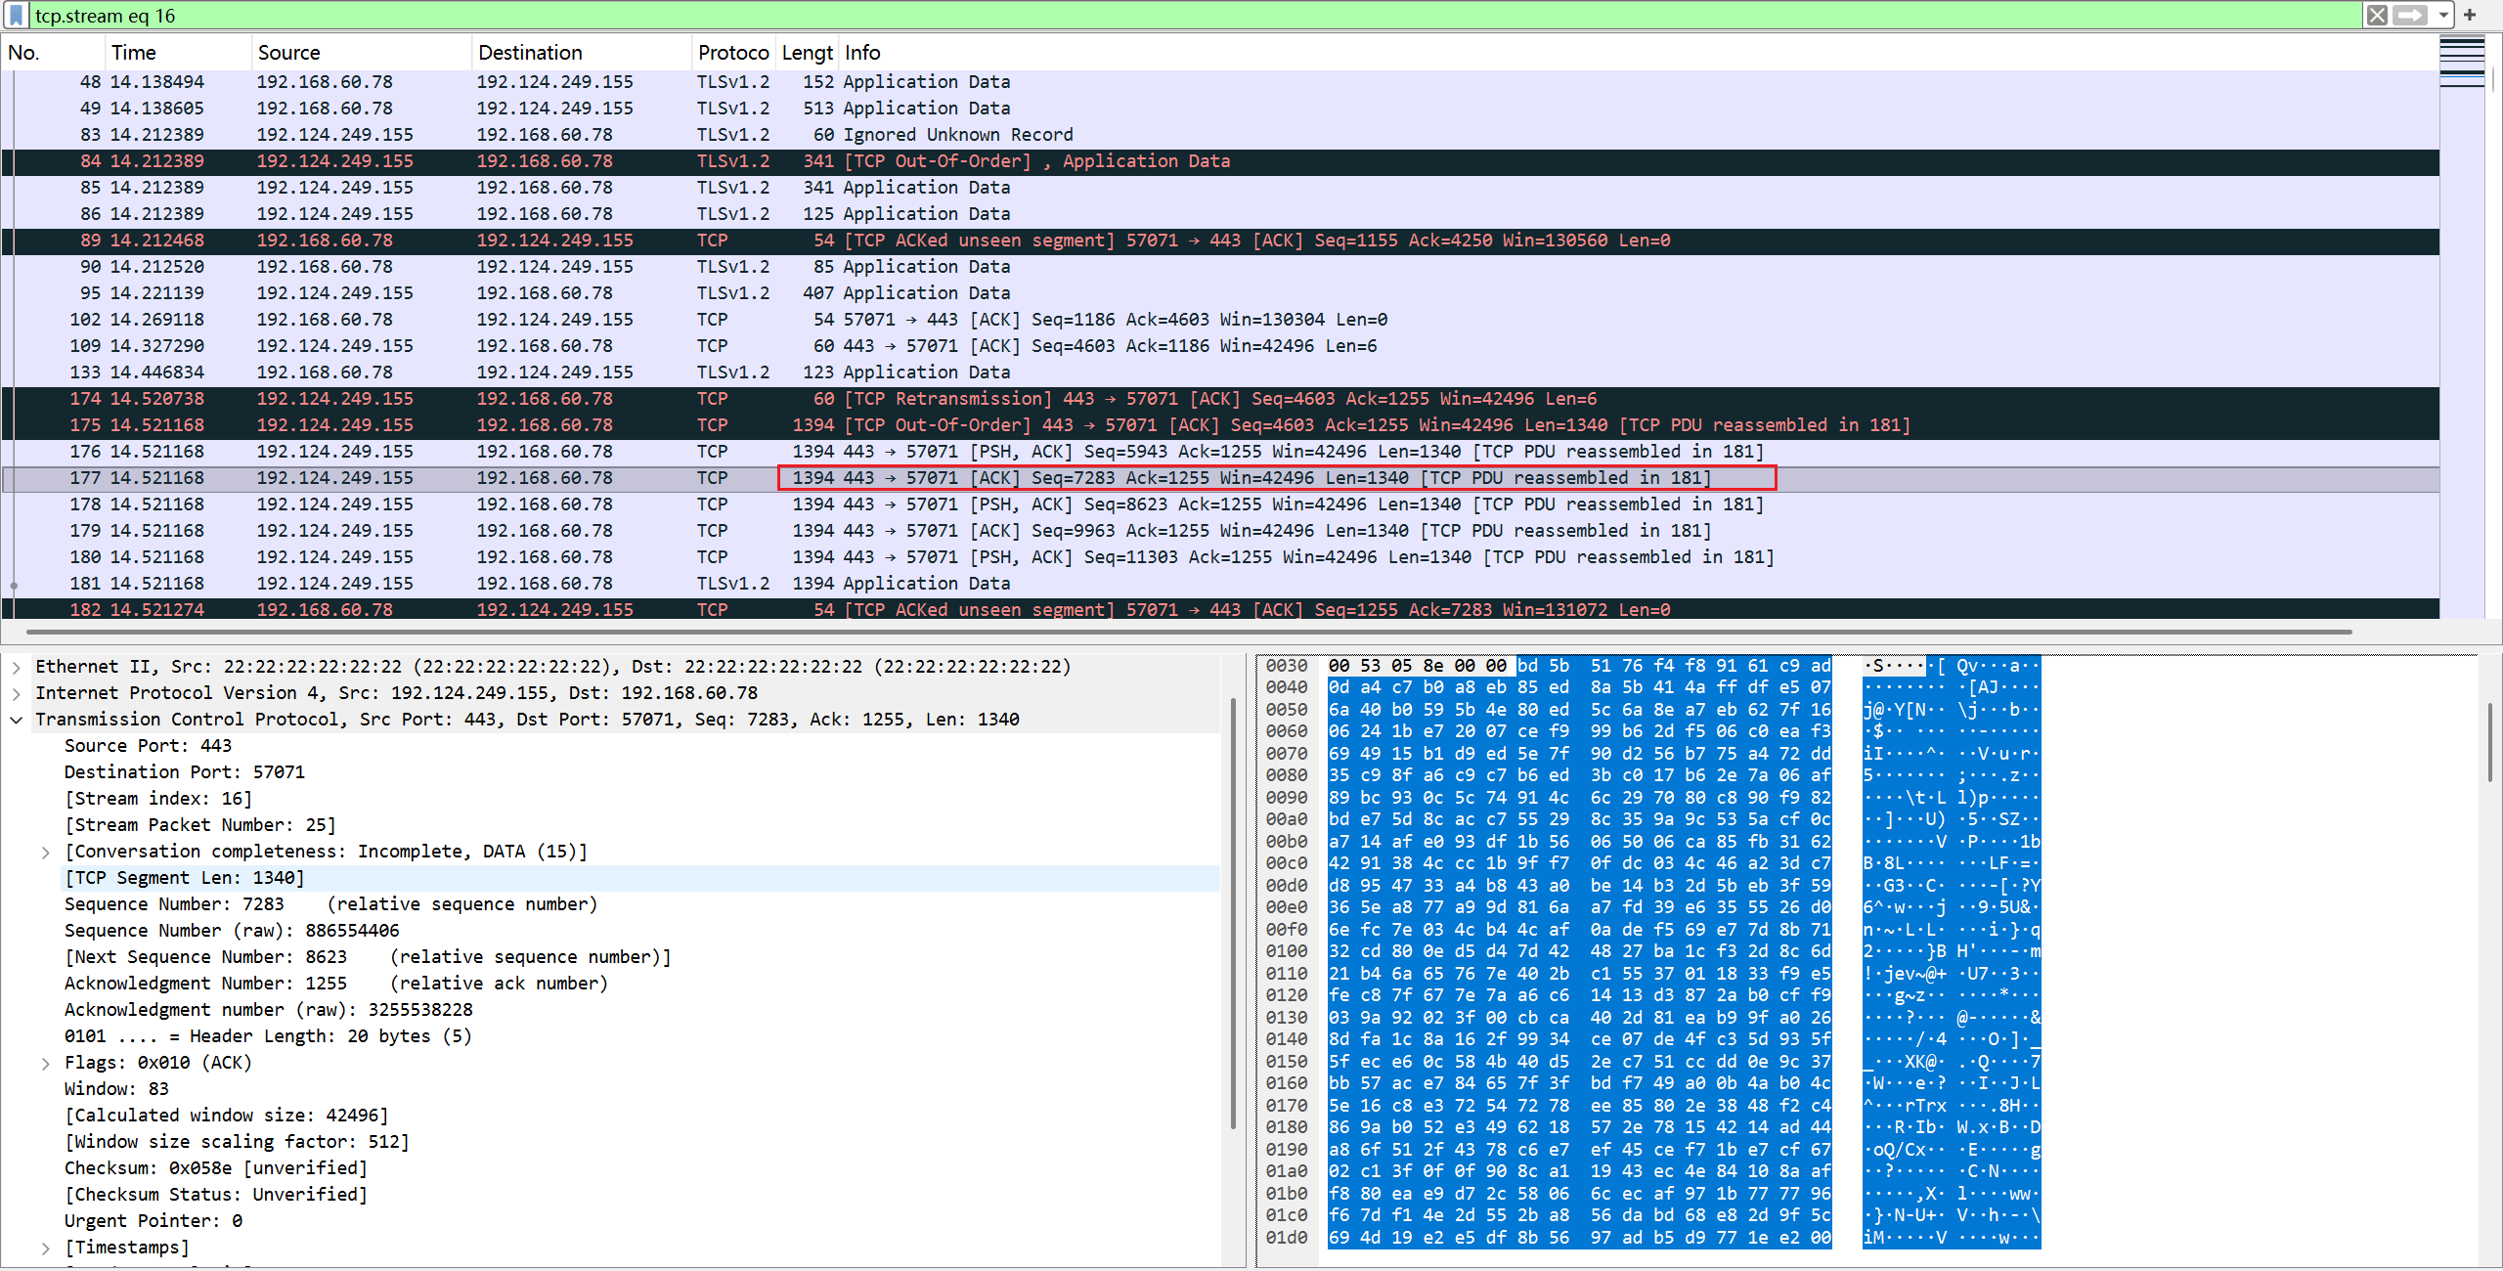This screenshot has width=2503, height=1271.
Task: Expand the Ethernet II tree node
Action: point(17,667)
